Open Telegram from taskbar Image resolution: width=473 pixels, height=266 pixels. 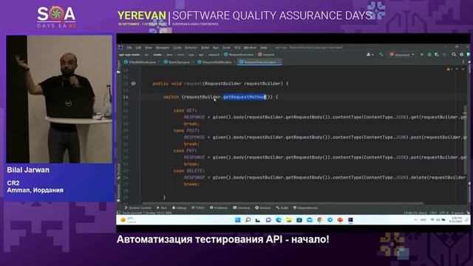[330, 220]
